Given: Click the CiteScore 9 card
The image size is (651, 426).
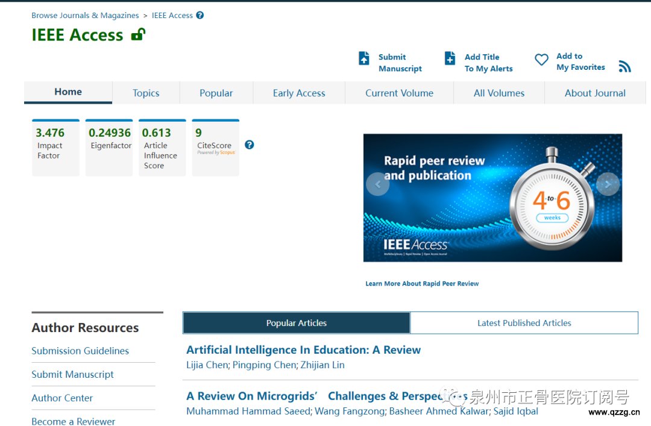Looking at the screenshot, I should pos(215,148).
